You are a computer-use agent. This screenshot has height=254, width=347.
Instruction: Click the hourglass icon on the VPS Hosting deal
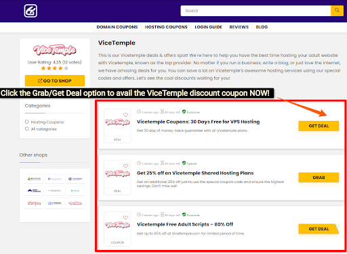162,111
